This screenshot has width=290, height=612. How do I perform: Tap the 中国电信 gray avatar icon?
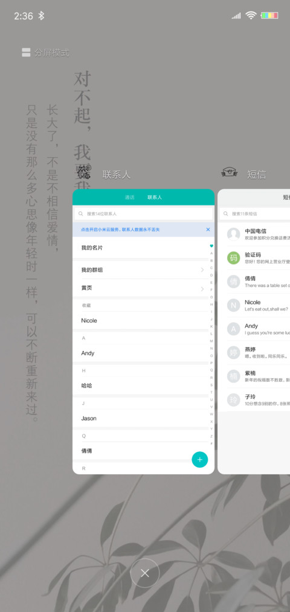[x=233, y=234]
